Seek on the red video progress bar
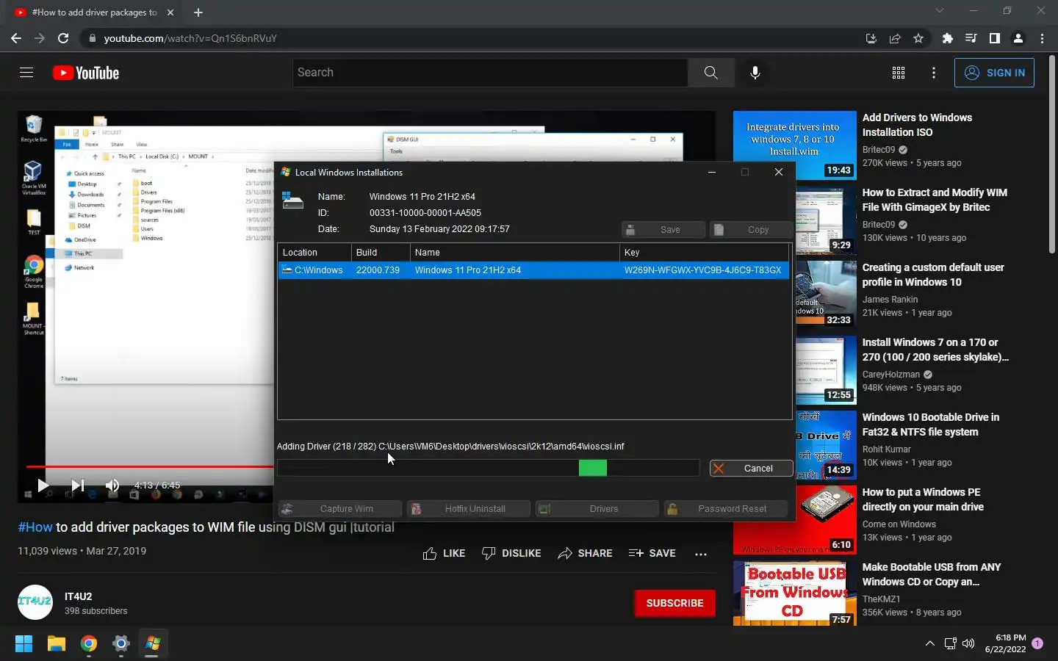 coord(150,466)
